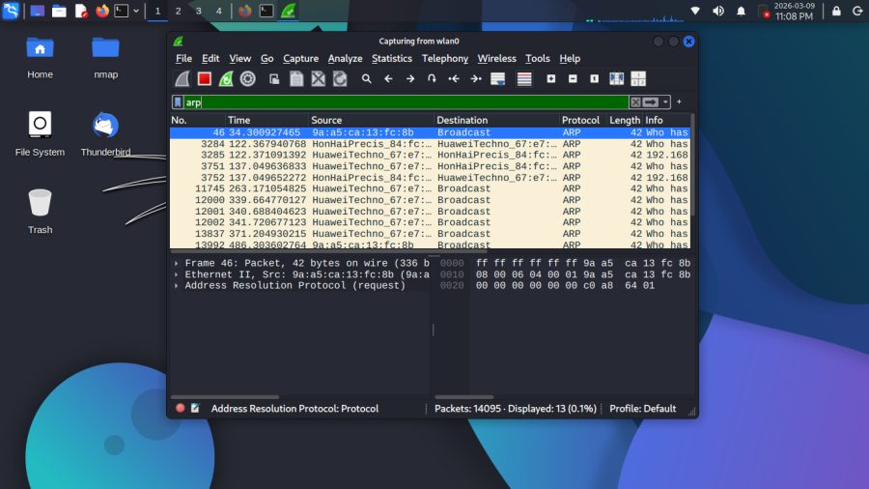Viewport: 869px width, 489px height.
Task: Click the Protocol column header
Action: click(580, 121)
